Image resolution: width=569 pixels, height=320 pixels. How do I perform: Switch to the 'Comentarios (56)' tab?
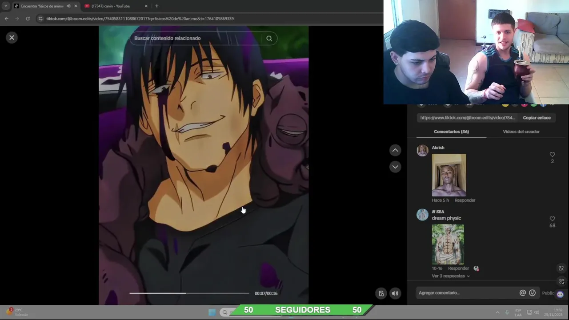tap(451, 132)
